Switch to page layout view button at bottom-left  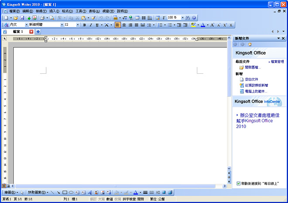pos(3,186)
